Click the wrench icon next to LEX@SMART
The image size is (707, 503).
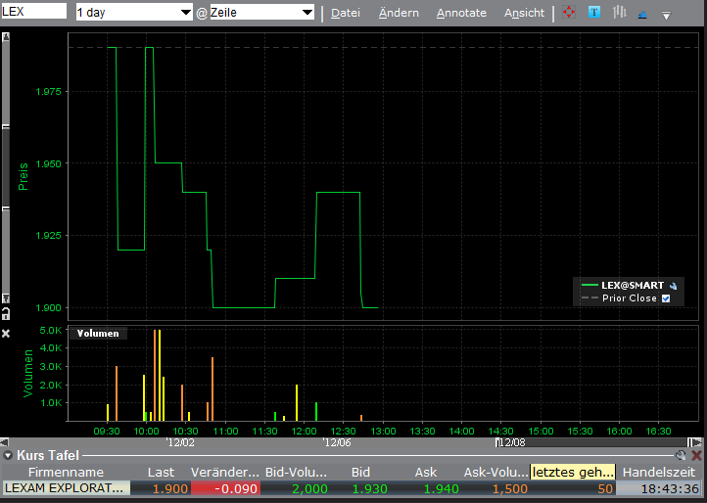[674, 285]
